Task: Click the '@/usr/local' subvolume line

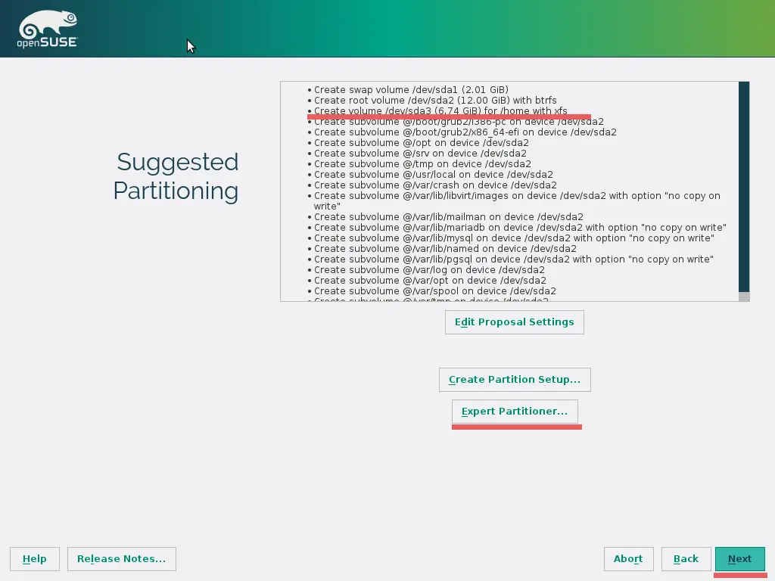Action: [x=434, y=175]
